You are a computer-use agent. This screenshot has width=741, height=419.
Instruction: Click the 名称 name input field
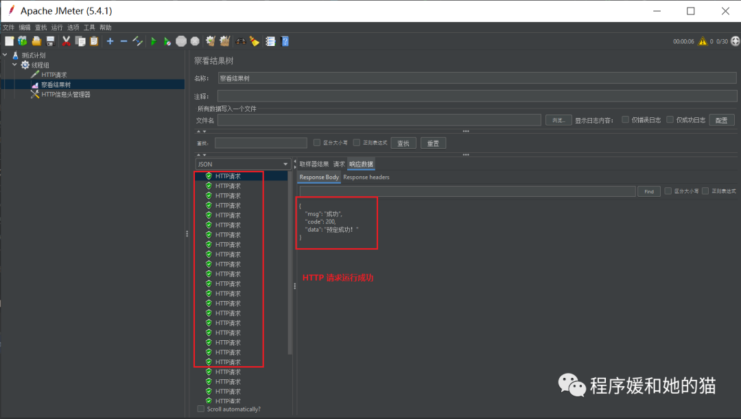[478, 78]
